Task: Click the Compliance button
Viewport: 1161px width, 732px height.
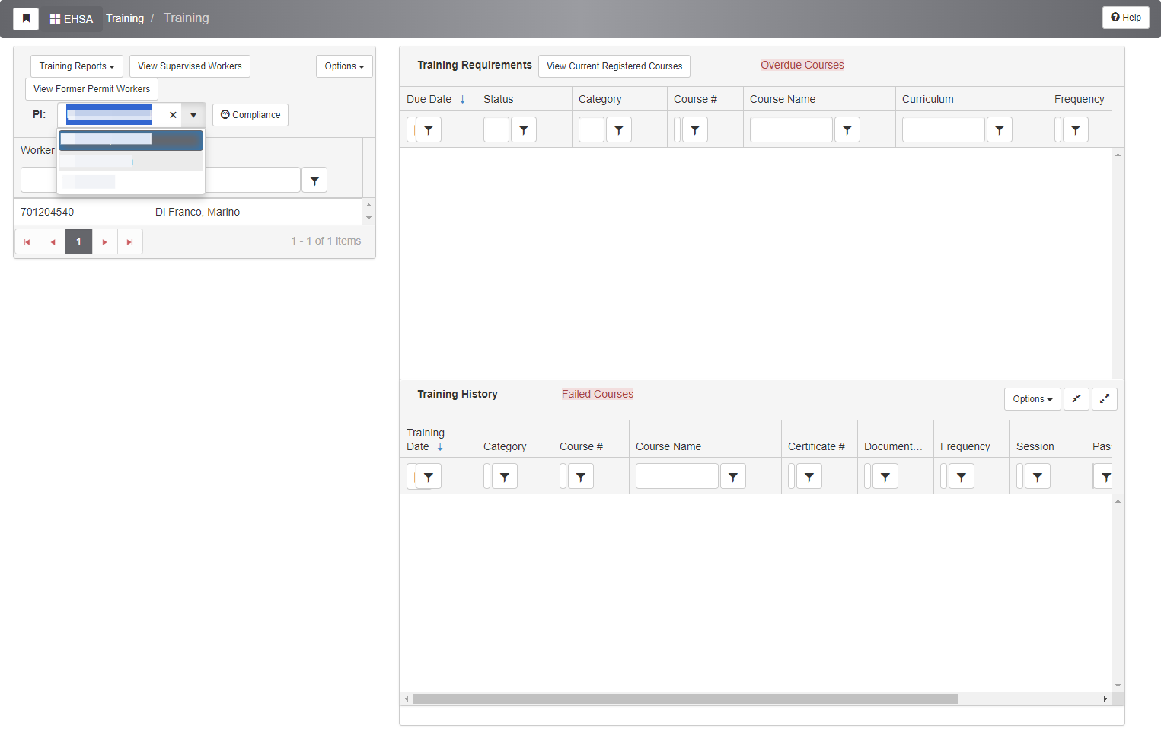Action: (250, 115)
